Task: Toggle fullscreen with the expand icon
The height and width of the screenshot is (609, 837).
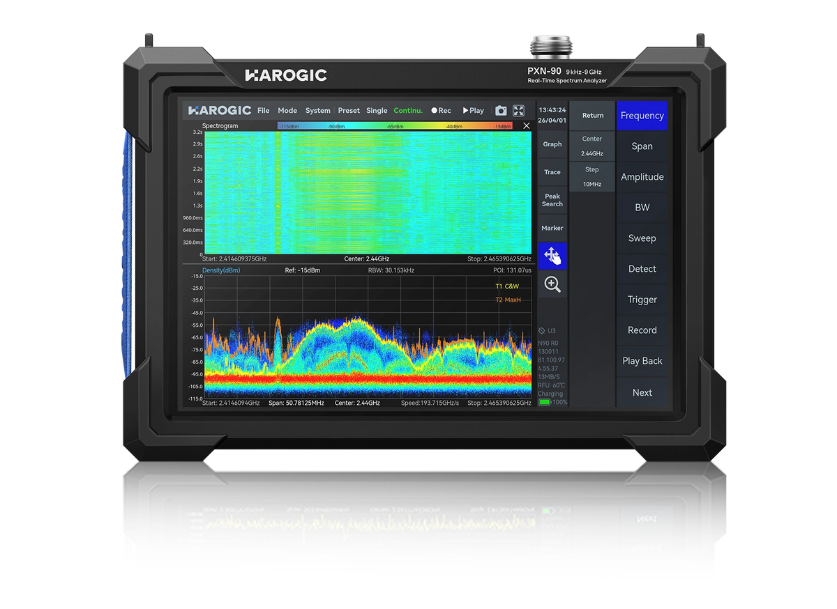Action: point(519,111)
